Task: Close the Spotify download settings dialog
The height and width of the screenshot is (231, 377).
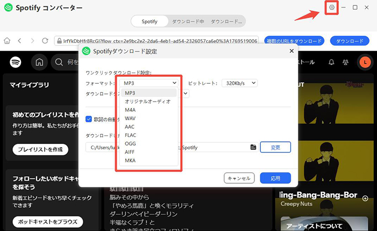Action: (x=291, y=51)
